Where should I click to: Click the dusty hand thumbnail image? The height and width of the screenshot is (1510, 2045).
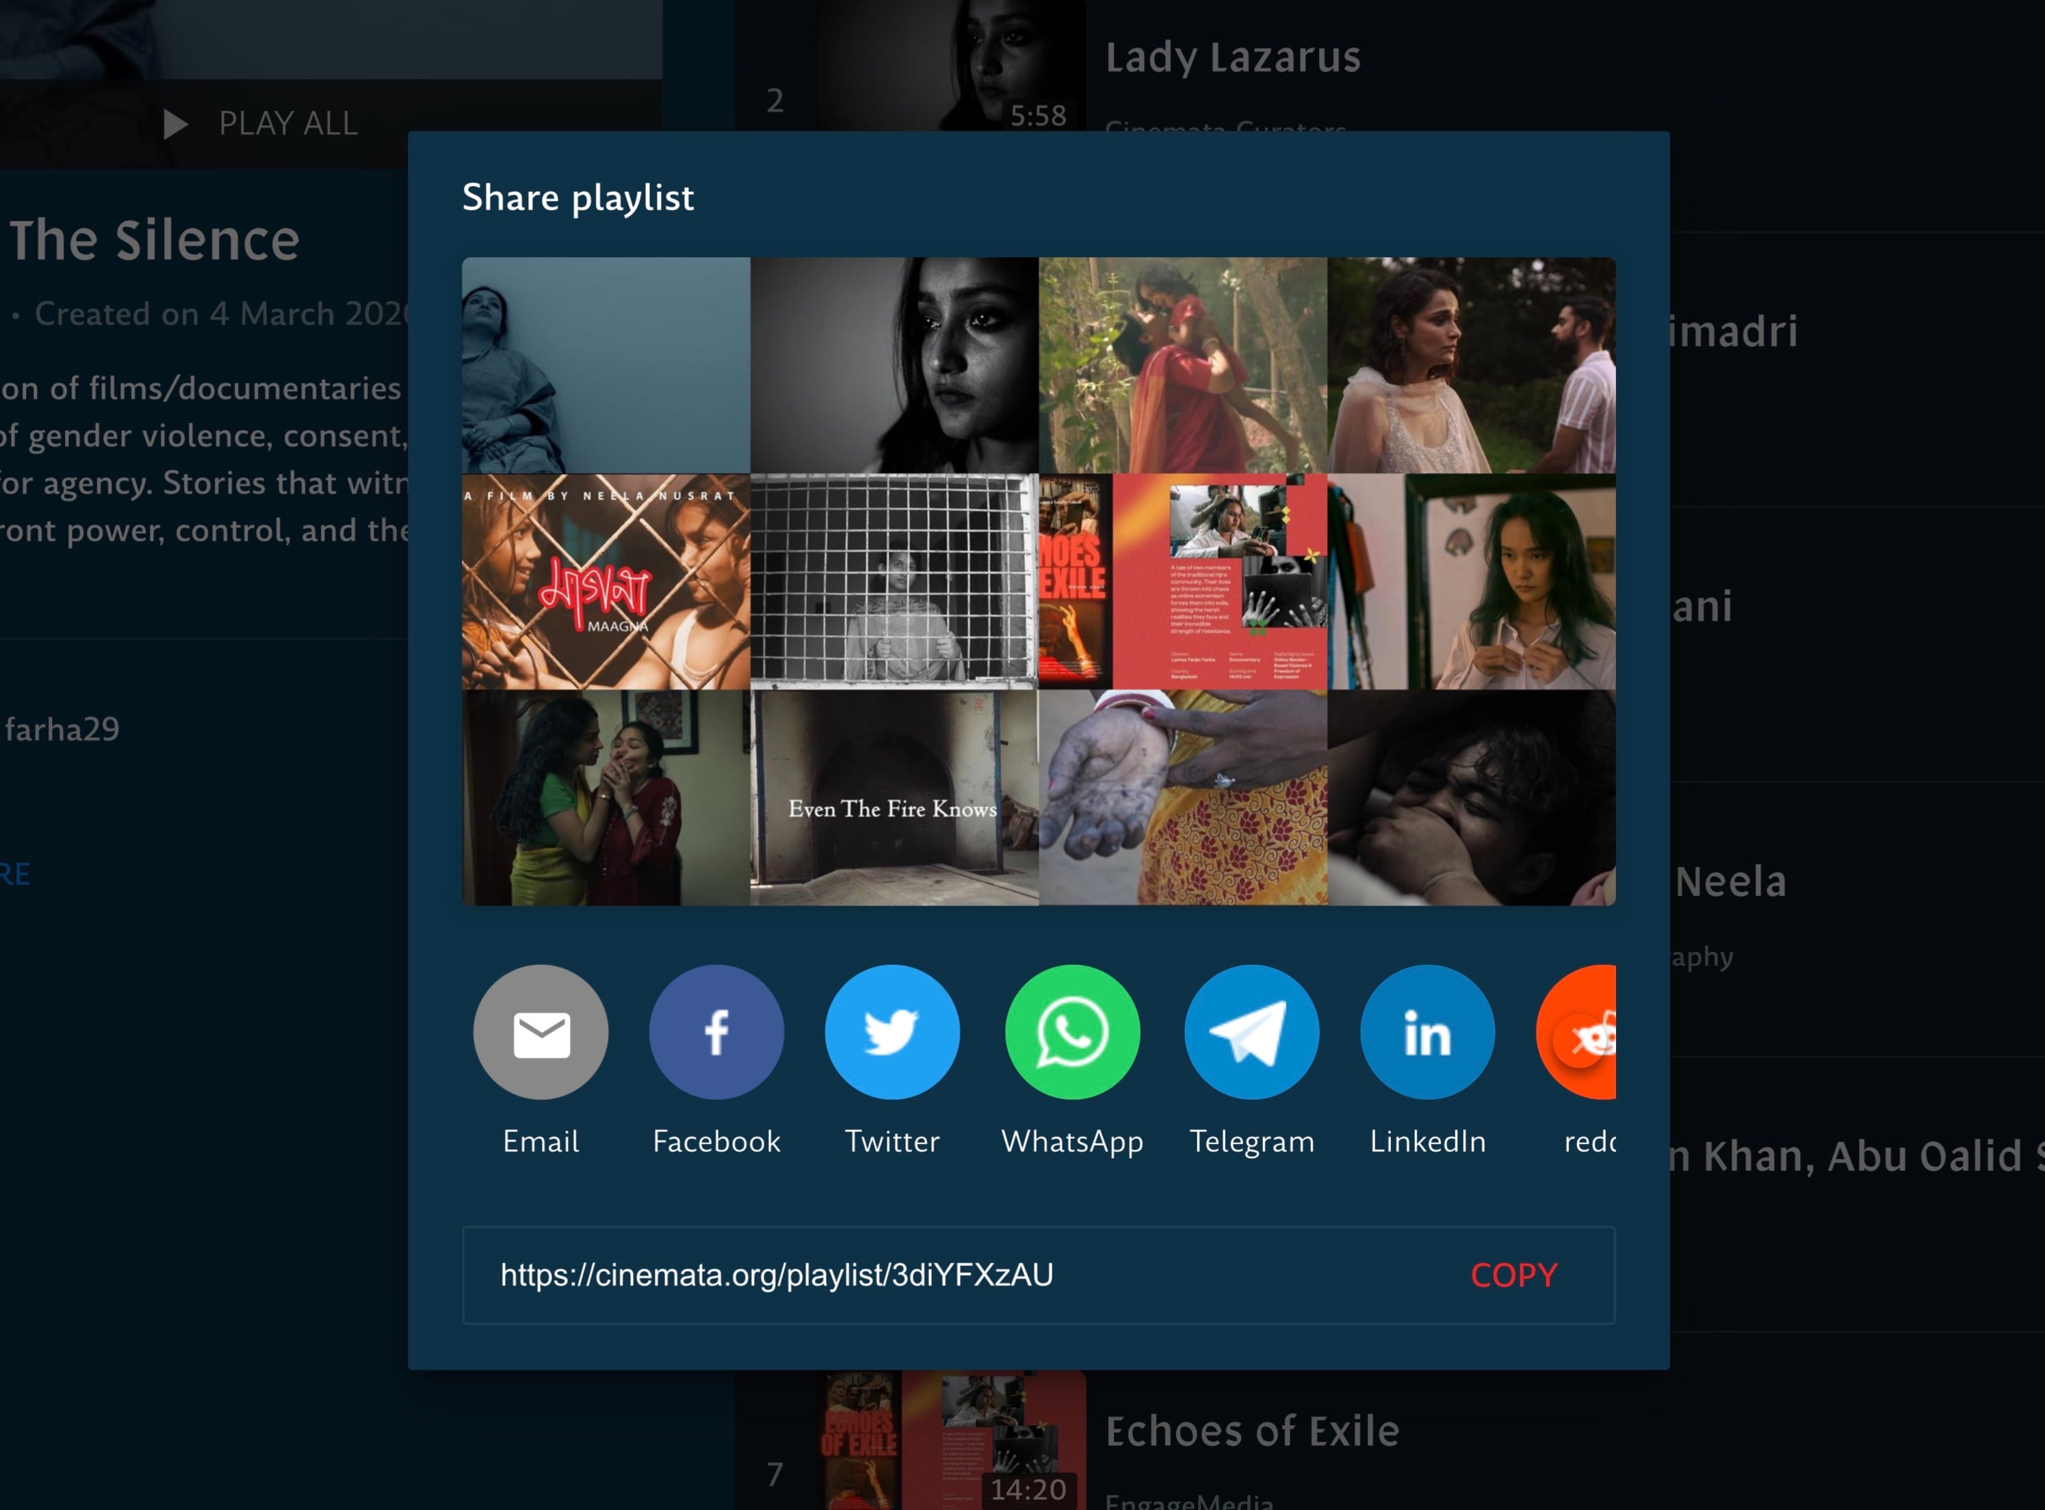point(1182,798)
